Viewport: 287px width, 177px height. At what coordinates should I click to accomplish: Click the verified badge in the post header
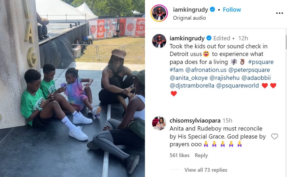pos(212,9)
